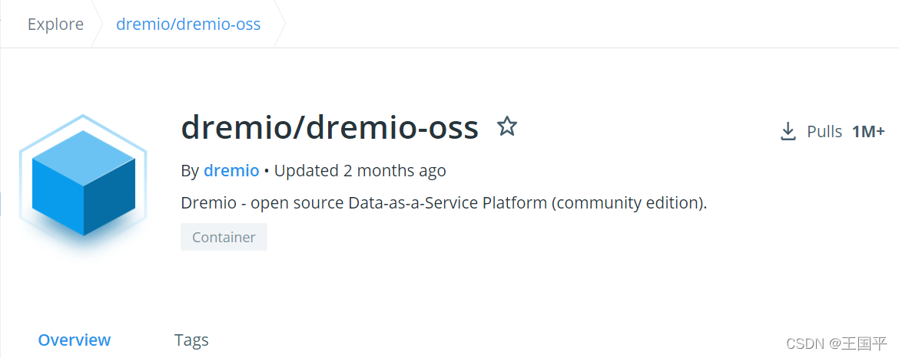The image size is (899, 358).
Task: Switch to the Overview tab
Action: click(75, 340)
